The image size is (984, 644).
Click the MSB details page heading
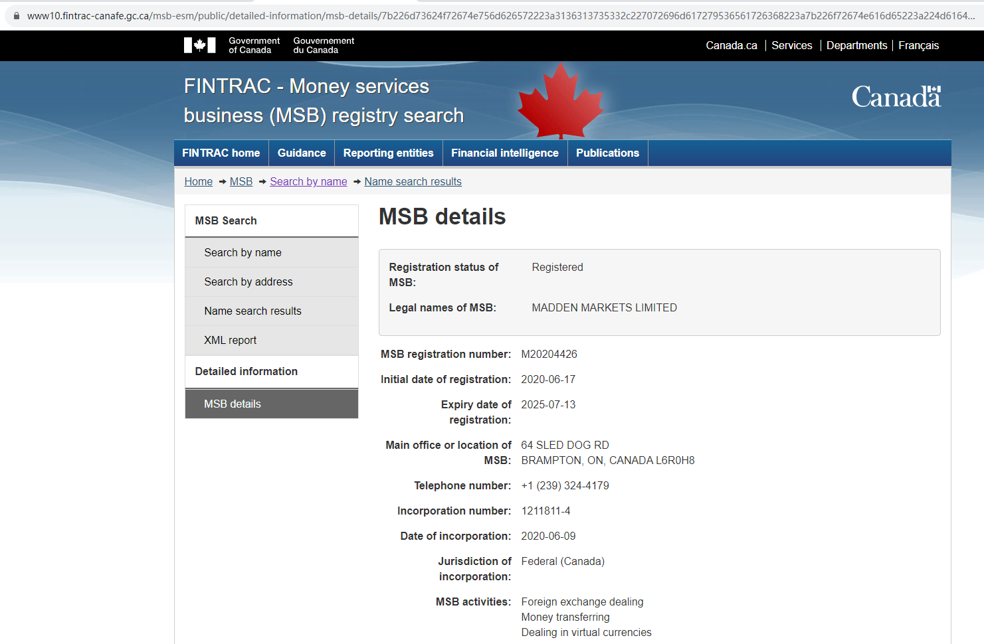443,216
